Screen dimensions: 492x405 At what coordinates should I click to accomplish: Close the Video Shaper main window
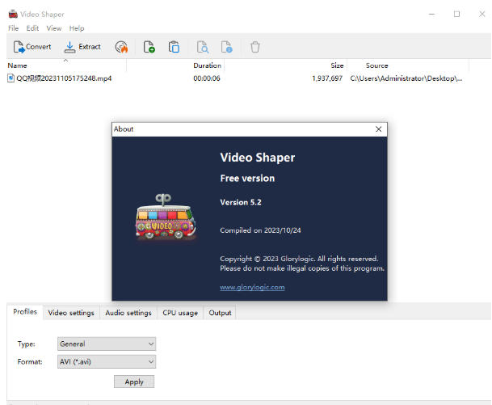(x=482, y=14)
